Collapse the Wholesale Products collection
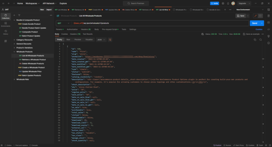Screen dimensions: 272x147 (x=14, y=52)
